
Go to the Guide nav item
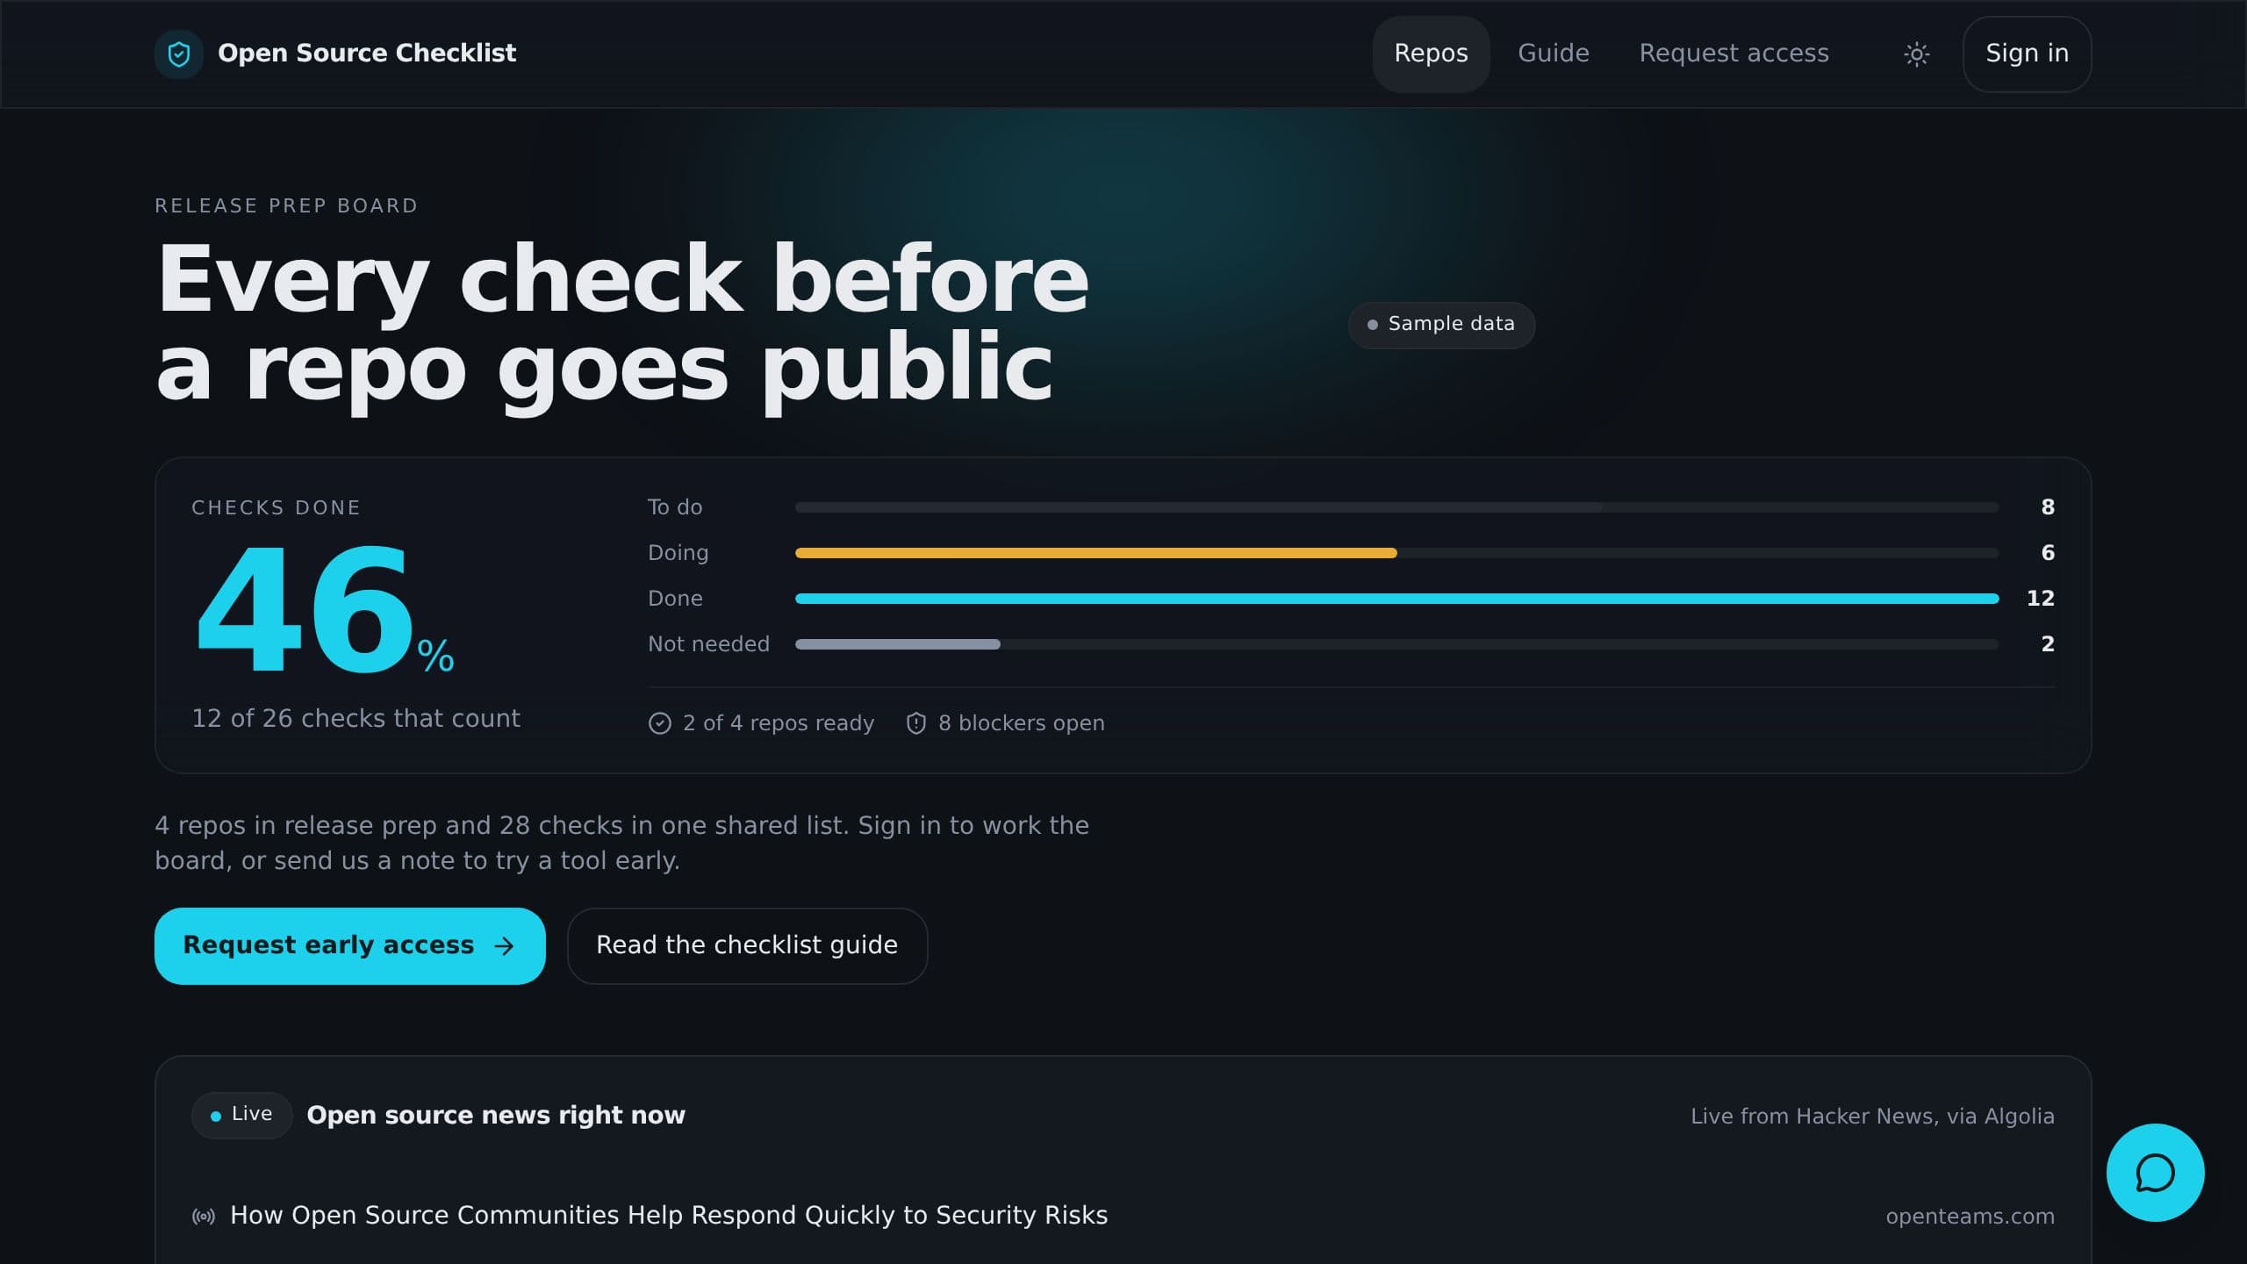(x=1554, y=54)
